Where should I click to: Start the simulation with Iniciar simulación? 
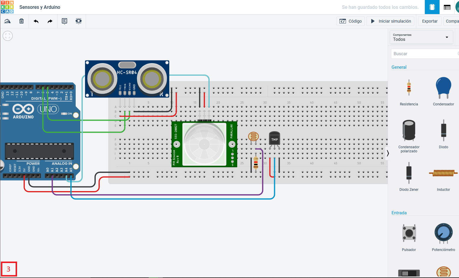click(x=391, y=21)
